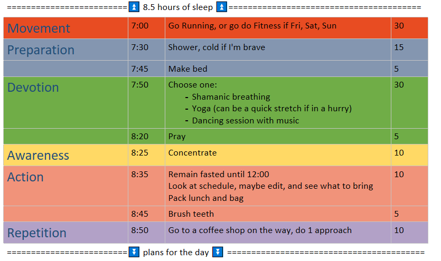Select the "Brush teeth" activity cell
This screenshot has width=441, height=261.
pos(191,214)
